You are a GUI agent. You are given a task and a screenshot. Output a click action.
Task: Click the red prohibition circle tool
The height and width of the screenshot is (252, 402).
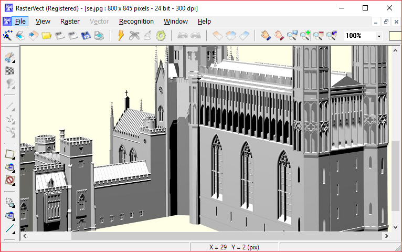[9, 180]
